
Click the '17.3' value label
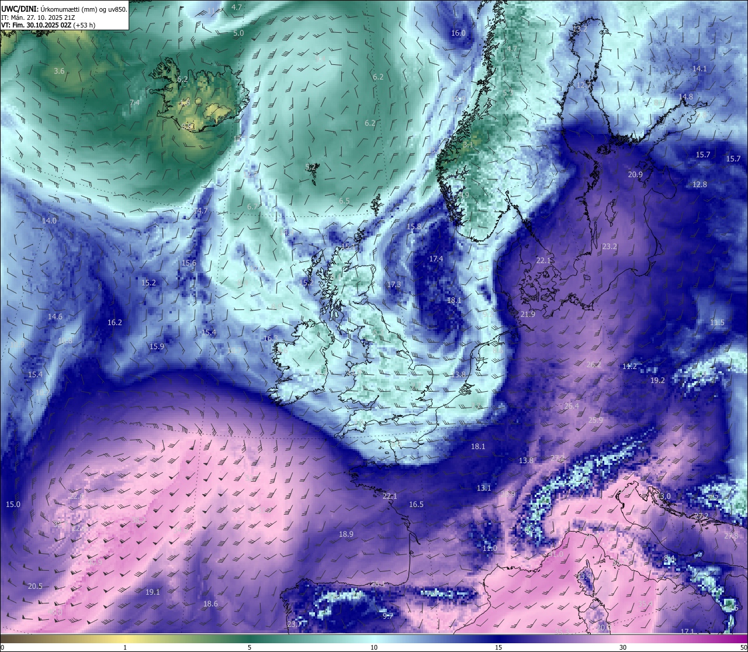pyautogui.click(x=394, y=285)
